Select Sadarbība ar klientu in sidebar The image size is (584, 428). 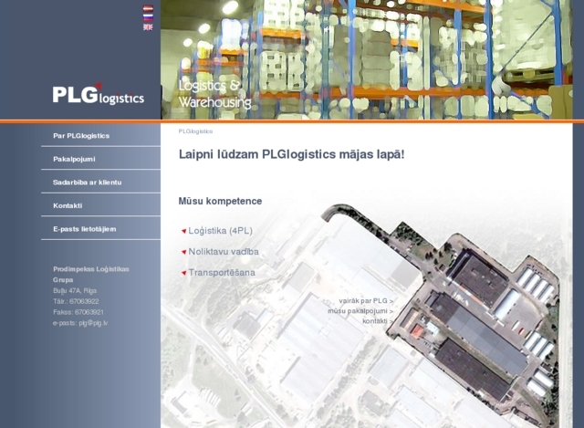pyautogui.click(x=88, y=183)
